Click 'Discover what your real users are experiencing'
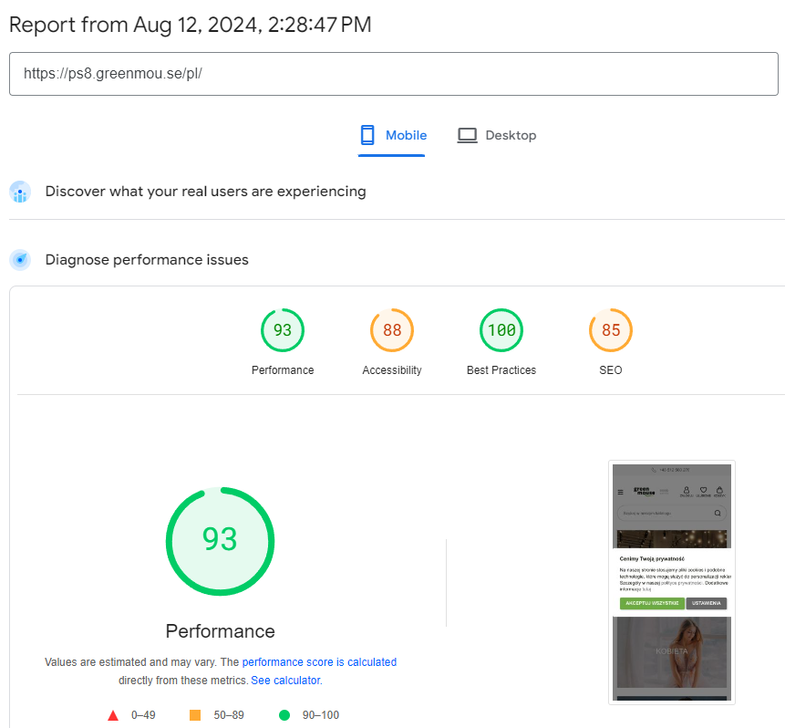Viewport: 785px width, 728px height. (x=205, y=192)
